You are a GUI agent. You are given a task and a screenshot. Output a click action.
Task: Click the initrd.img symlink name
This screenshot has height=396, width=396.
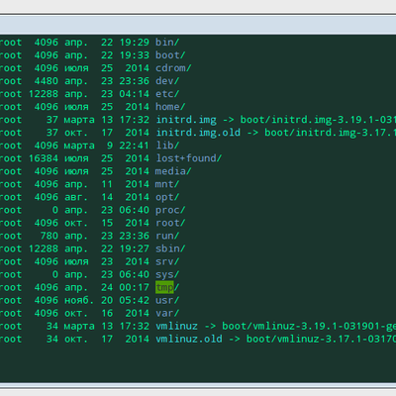[186, 120]
